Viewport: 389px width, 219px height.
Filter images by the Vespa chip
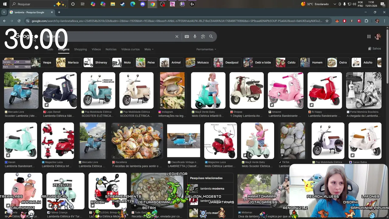(42, 62)
